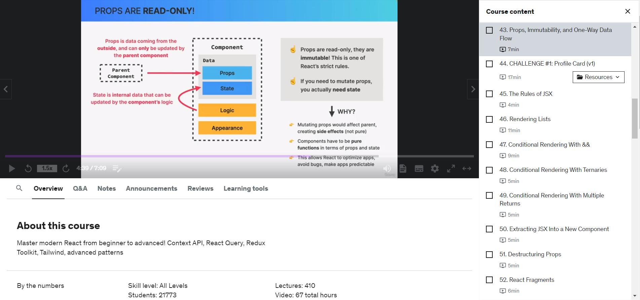The width and height of the screenshot is (640, 300).
Task: Check lecture 44 CHALLENGE #1 Profile Card
Action: (489, 64)
